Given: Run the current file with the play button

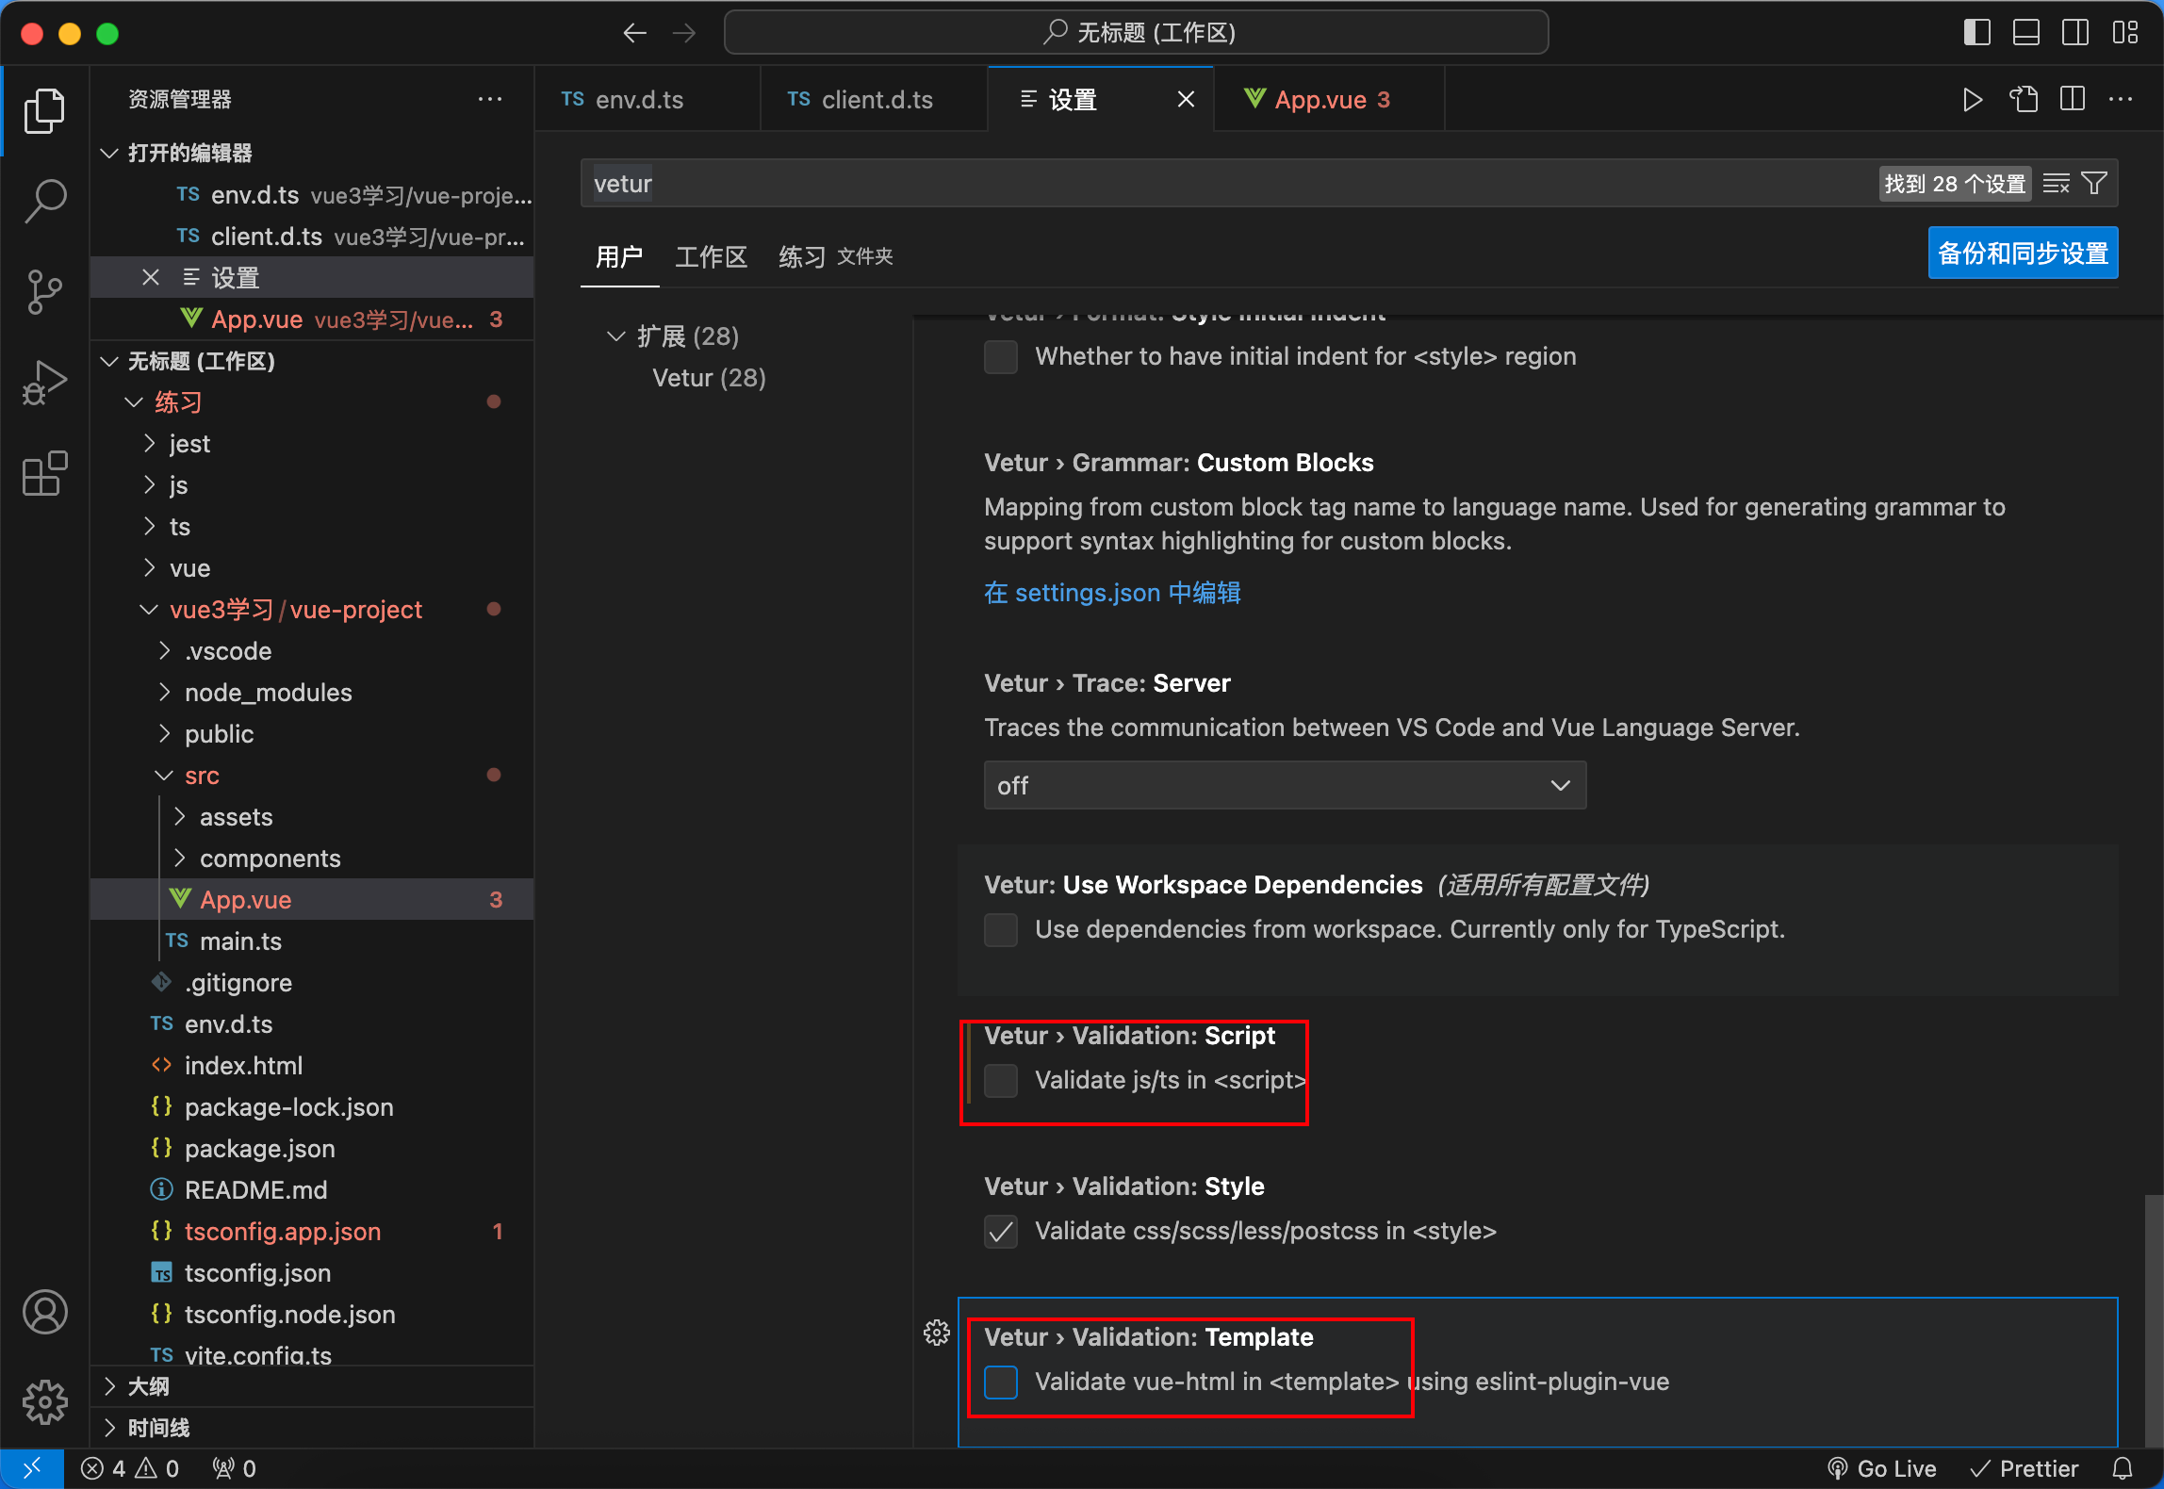Looking at the screenshot, I should click(x=1972, y=99).
